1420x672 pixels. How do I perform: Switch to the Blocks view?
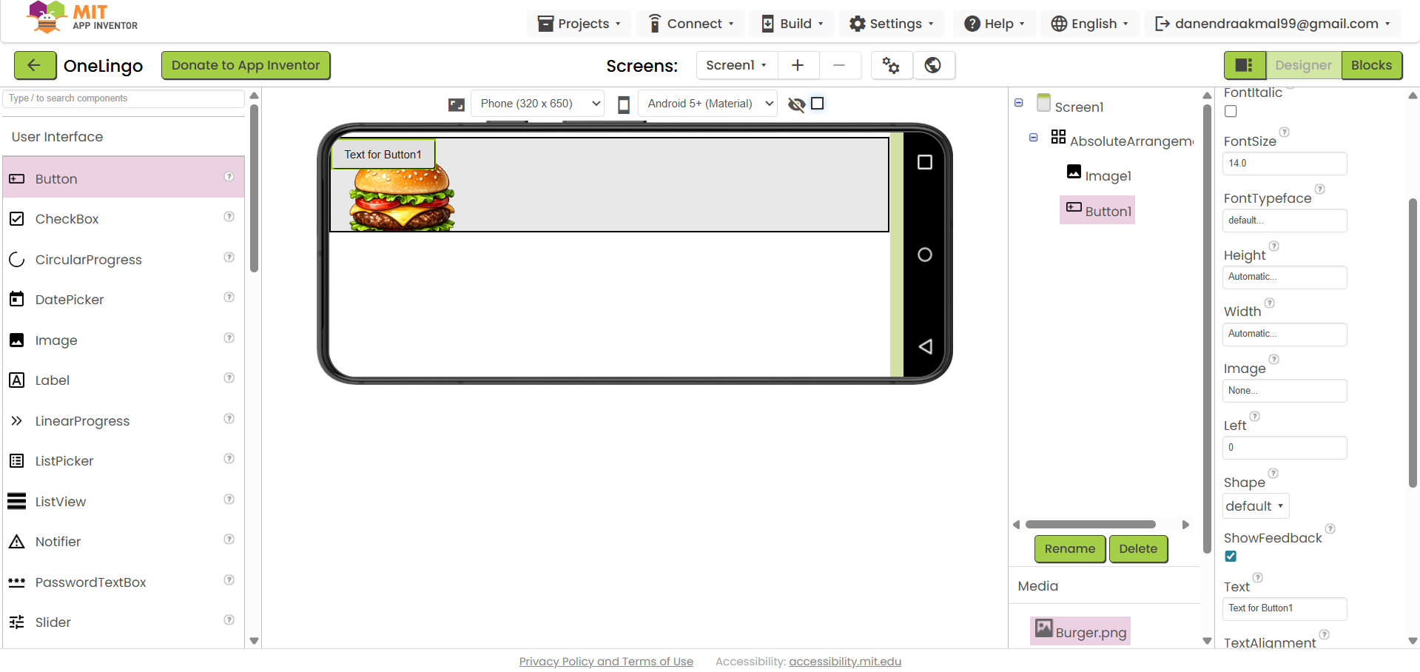click(x=1371, y=65)
